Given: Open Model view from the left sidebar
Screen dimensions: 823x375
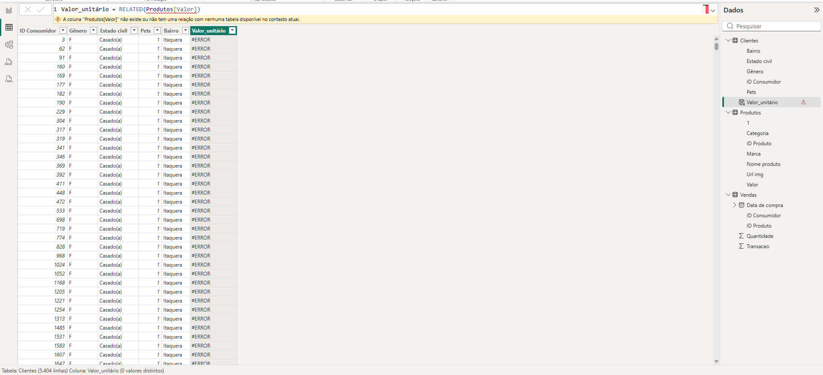Looking at the screenshot, I should [9, 45].
